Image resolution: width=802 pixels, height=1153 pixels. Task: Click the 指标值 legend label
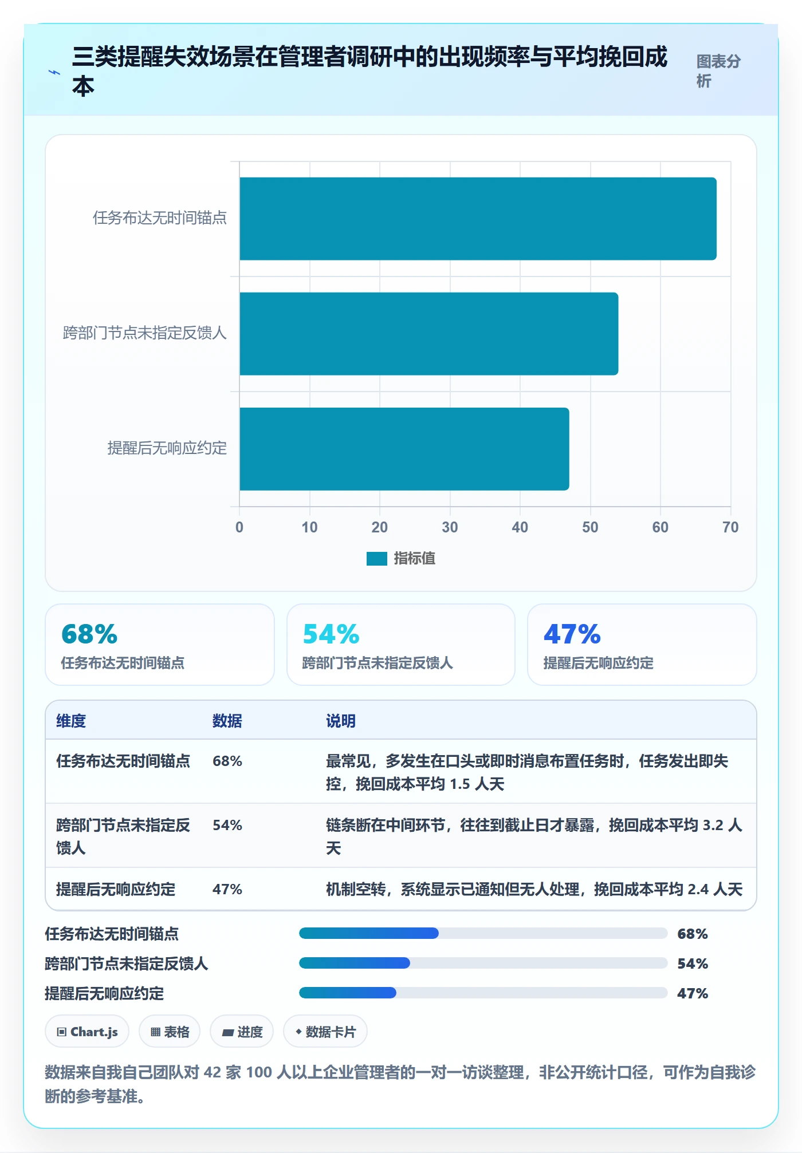point(415,558)
